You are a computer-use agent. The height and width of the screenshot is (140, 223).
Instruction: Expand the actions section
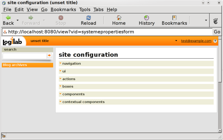[x=136, y=79]
